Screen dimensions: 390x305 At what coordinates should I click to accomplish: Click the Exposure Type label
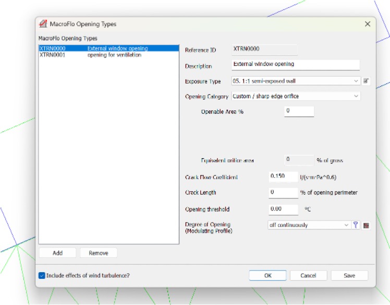[203, 81]
